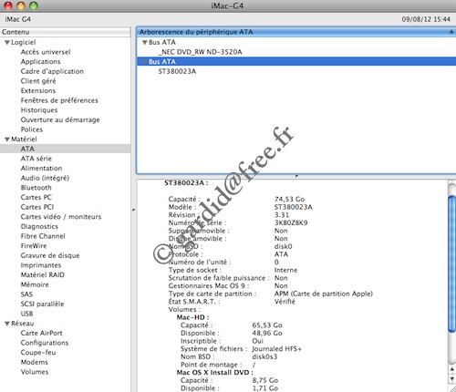The image size is (456, 392).
Task: Select Audio (intégré) entry
Action: (45, 178)
